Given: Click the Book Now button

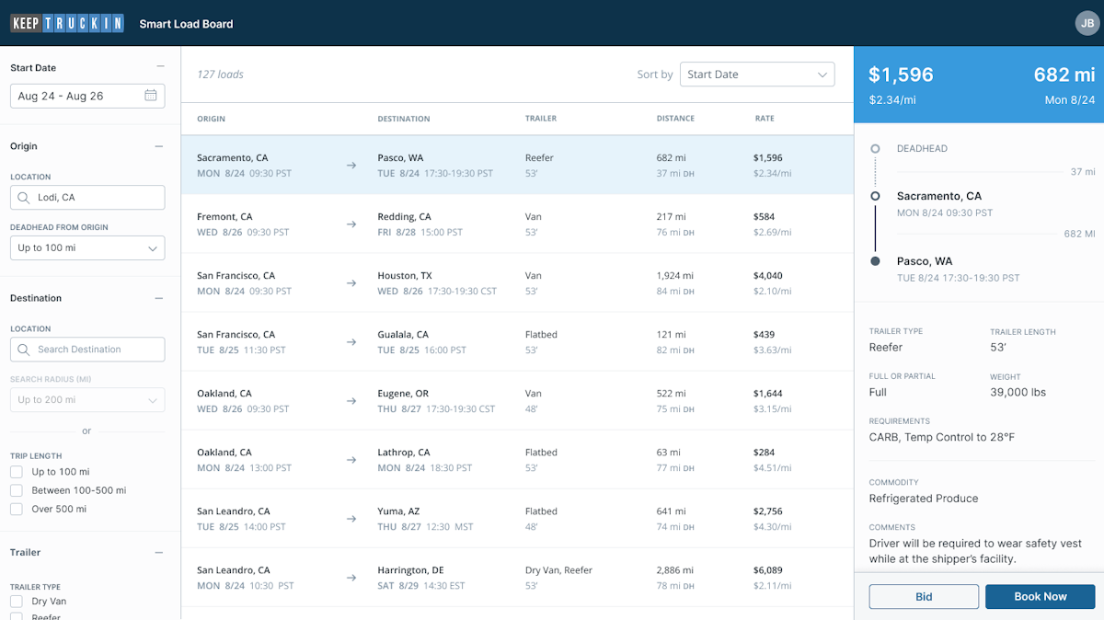Looking at the screenshot, I should point(1040,596).
